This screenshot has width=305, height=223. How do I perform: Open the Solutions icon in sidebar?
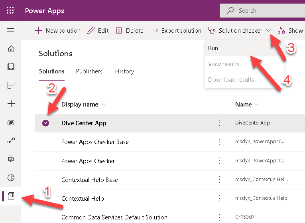pos(11,196)
